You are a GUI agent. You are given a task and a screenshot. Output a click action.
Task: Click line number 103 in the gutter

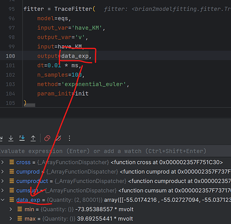click(x=10, y=84)
